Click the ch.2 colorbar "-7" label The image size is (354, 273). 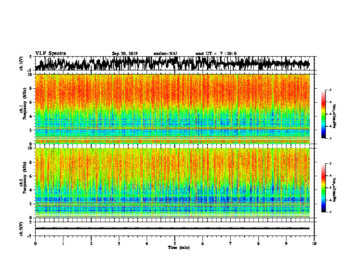(x=329, y=212)
